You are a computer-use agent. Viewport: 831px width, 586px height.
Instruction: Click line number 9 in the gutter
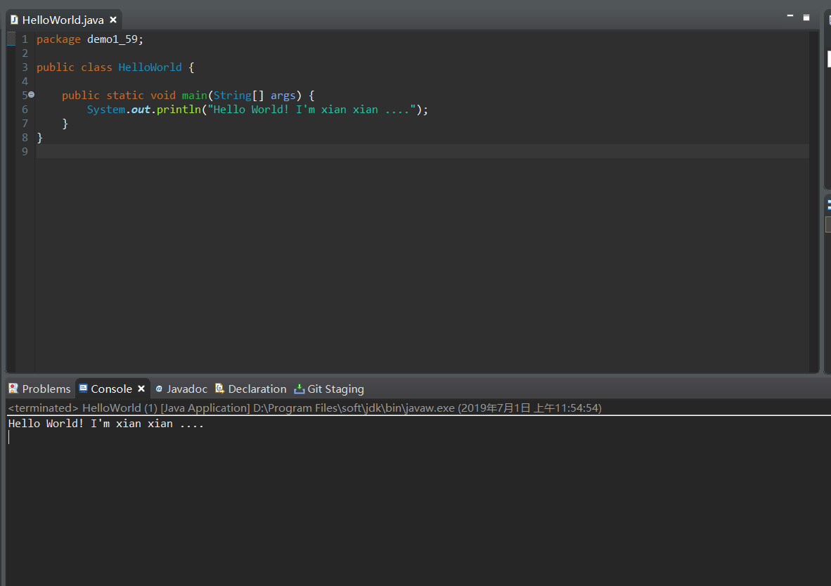(x=25, y=152)
